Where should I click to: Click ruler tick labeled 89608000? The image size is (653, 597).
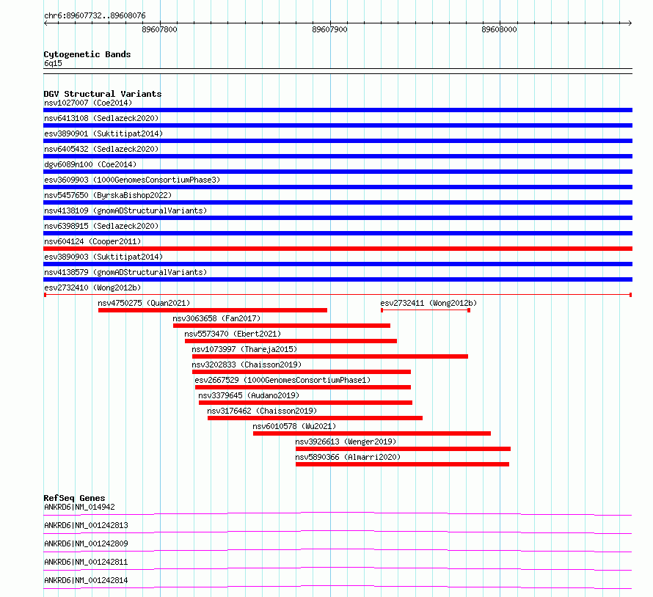500,29
